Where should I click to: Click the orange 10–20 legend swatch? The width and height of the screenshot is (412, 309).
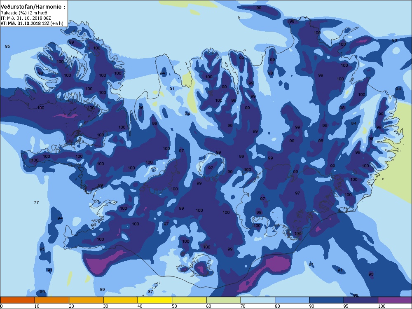52,300
